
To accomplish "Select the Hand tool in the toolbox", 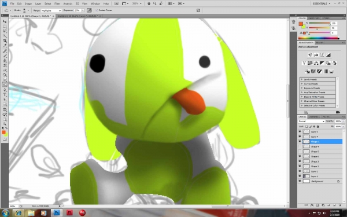I will pyautogui.click(x=5, y=119).
